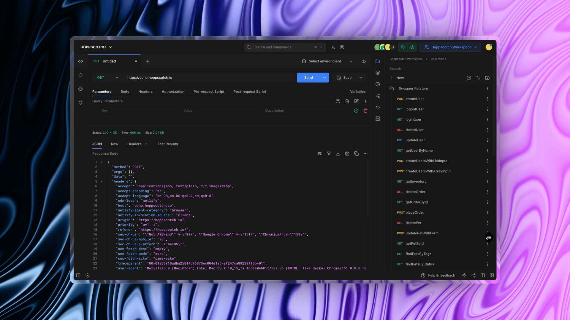
Task: Switch to the Body tab
Action: [125, 92]
